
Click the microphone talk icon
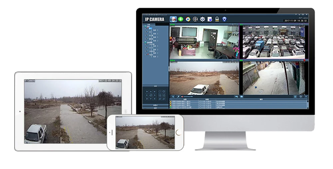[178, 97]
